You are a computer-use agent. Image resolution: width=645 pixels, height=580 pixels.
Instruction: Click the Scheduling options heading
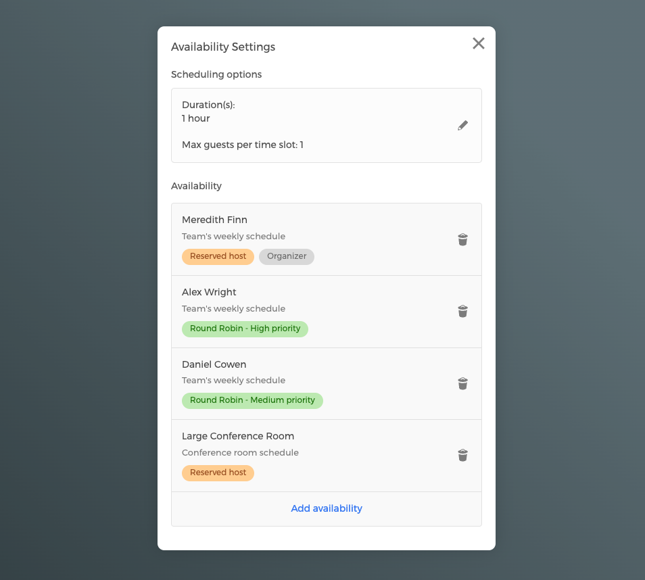[x=216, y=74]
